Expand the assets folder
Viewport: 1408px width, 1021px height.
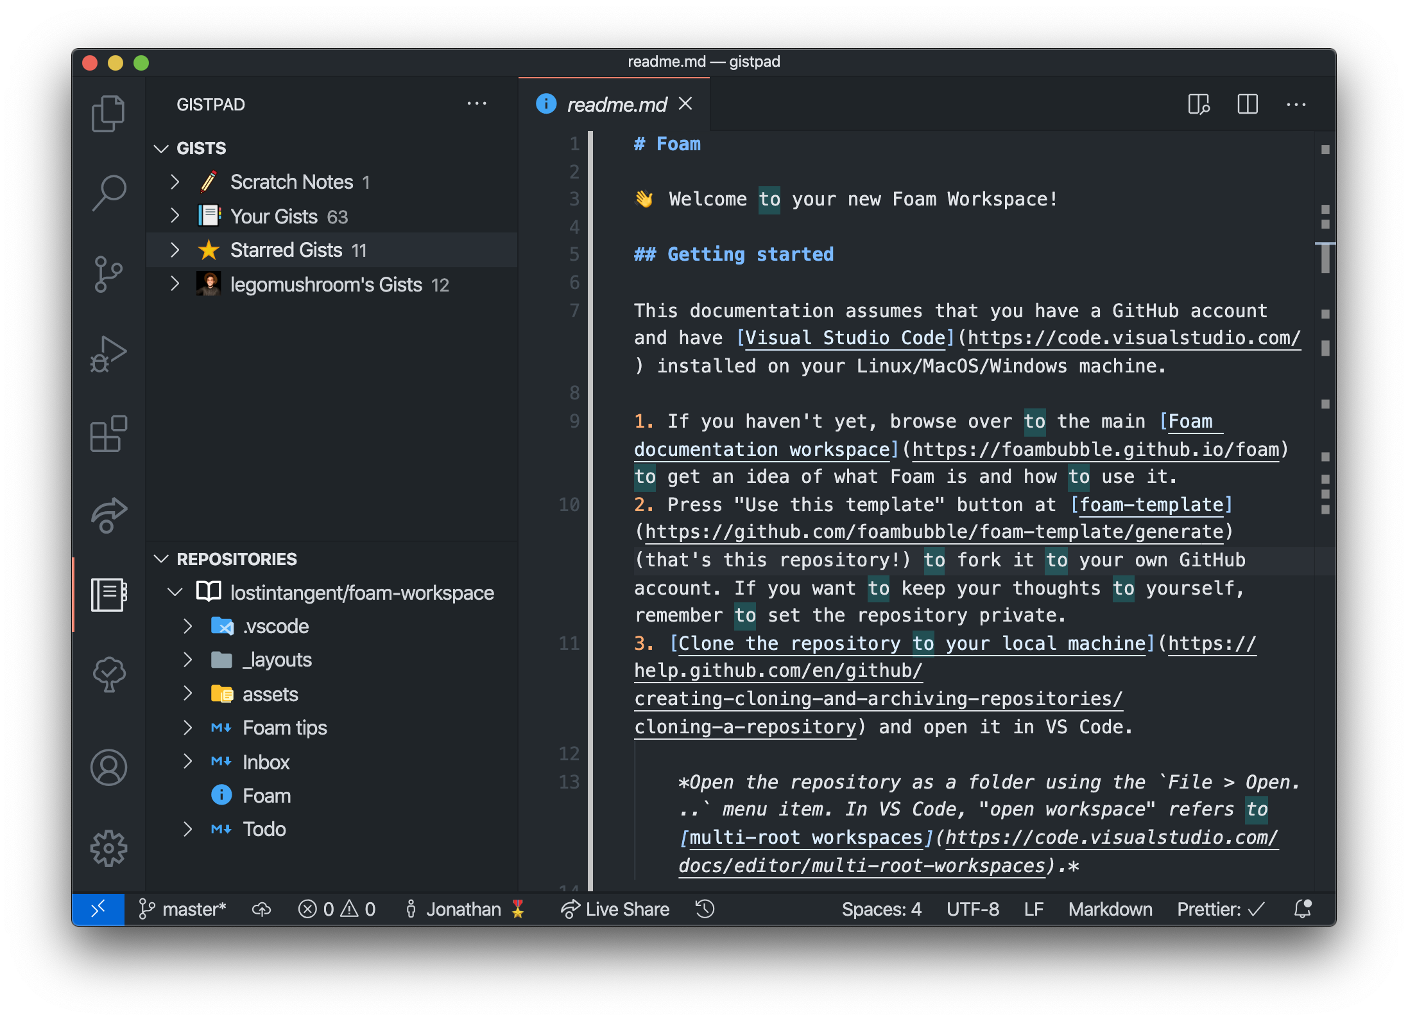[187, 694]
